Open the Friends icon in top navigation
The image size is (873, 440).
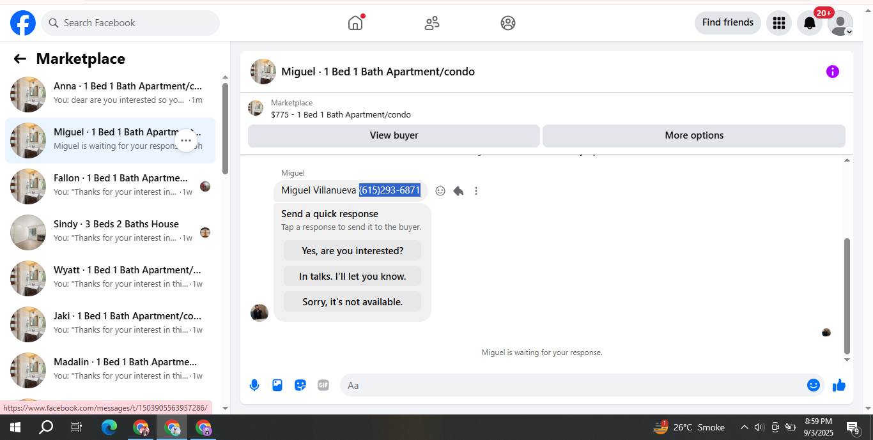[432, 23]
